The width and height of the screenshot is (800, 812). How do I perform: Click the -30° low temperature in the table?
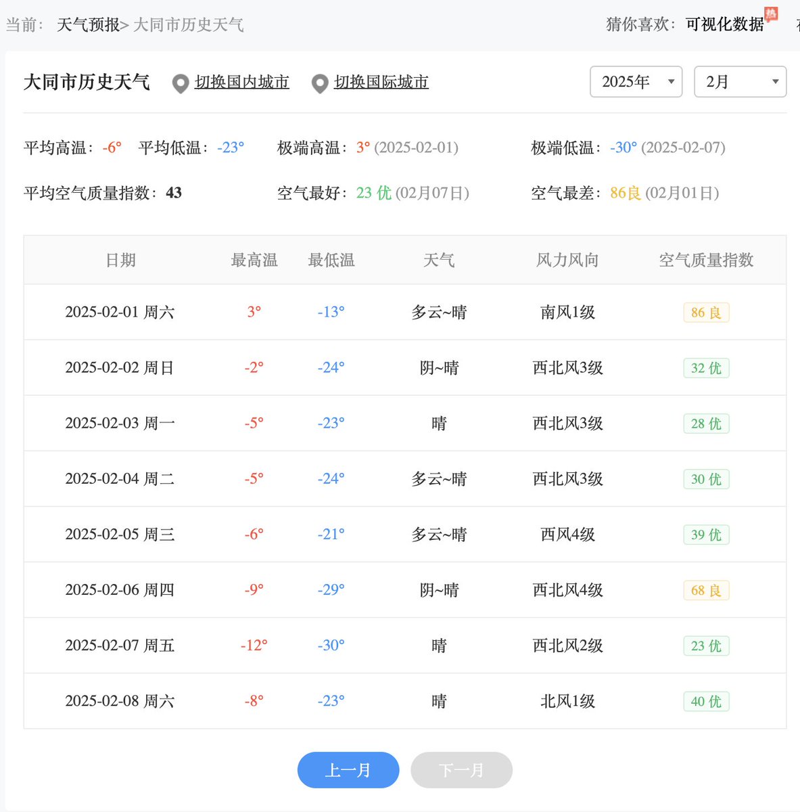point(331,645)
